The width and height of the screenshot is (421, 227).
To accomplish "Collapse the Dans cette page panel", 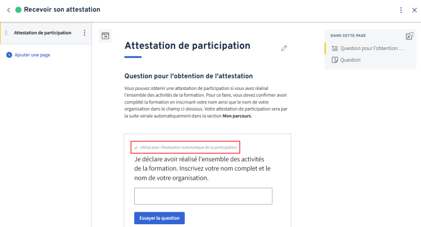I will tap(409, 36).
